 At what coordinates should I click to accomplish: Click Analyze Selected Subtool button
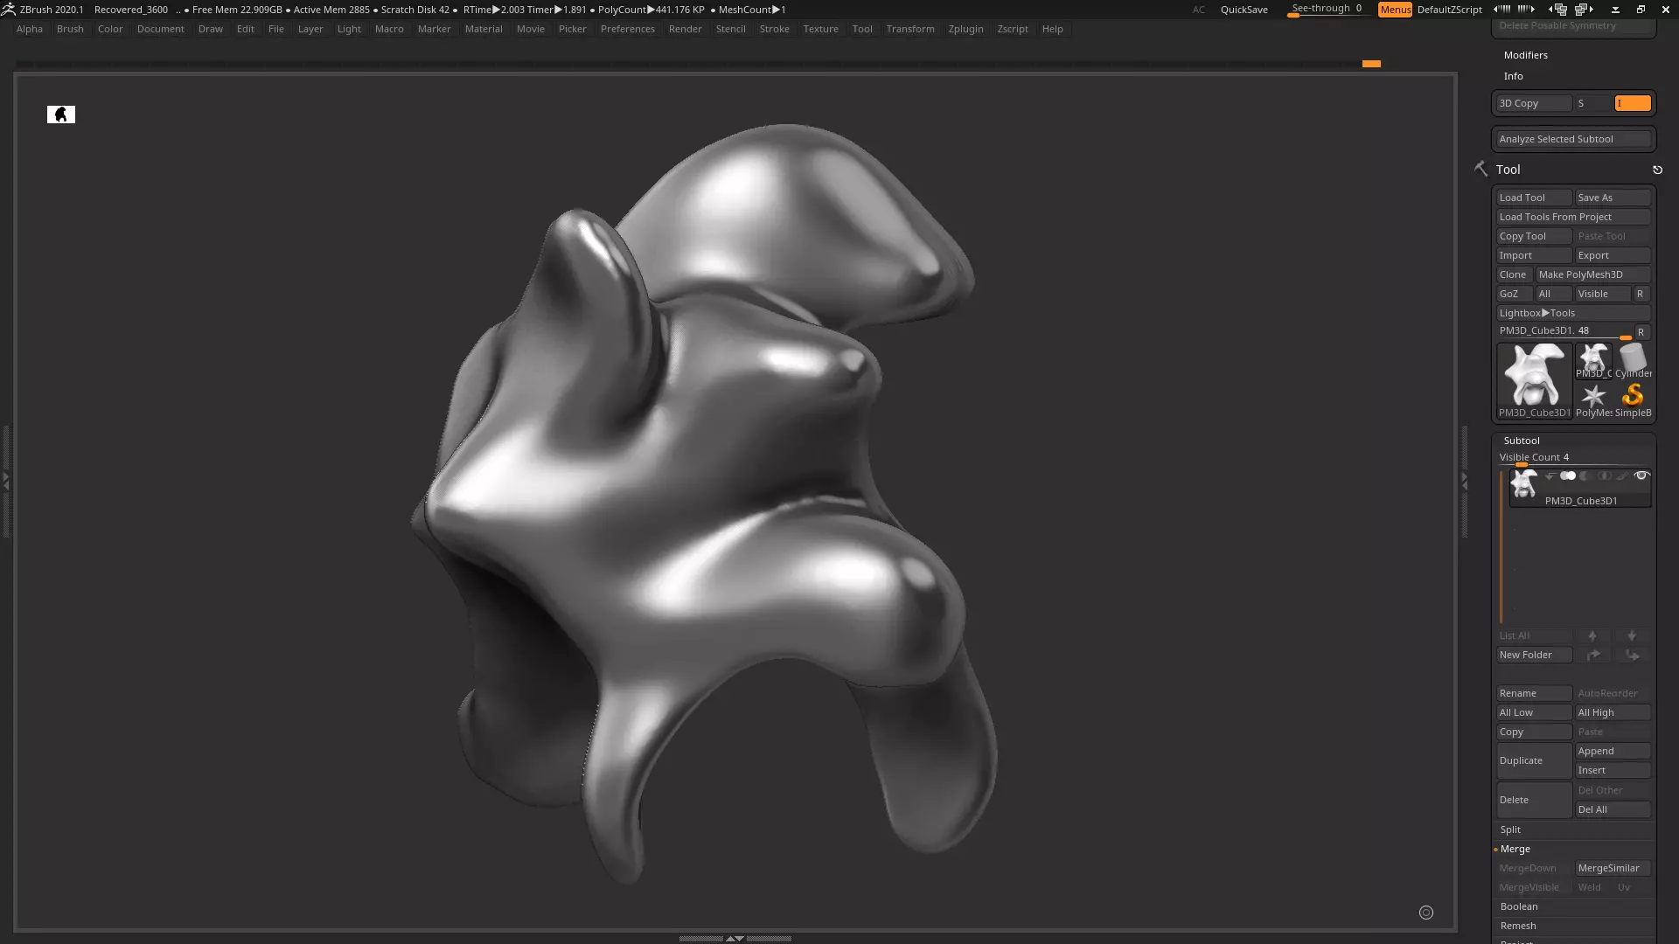point(1574,139)
